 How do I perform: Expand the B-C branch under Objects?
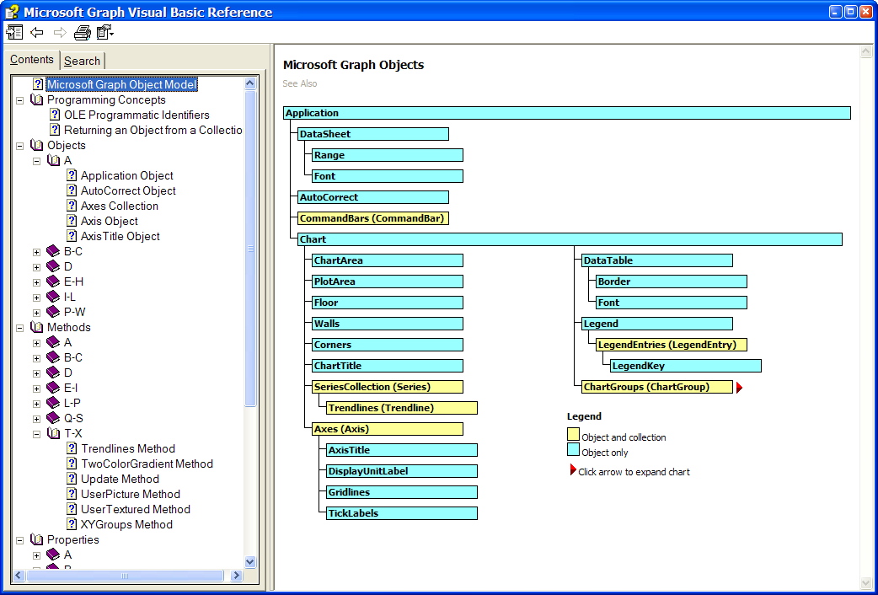click(35, 251)
